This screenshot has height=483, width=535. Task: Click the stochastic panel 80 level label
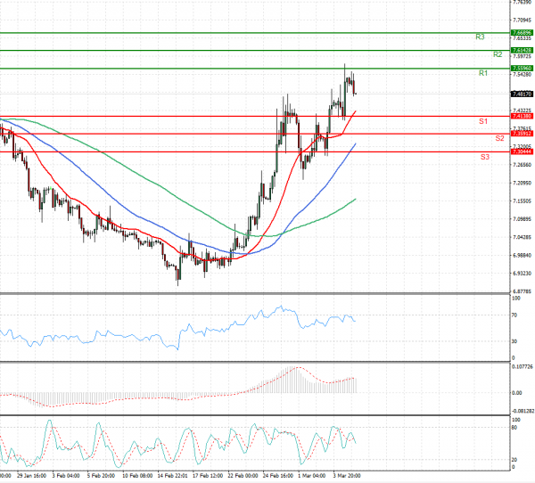tap(514, 428)
